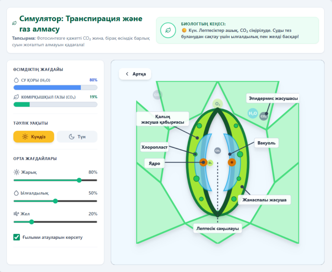Click the Ядро label

(x=154, y=163)
